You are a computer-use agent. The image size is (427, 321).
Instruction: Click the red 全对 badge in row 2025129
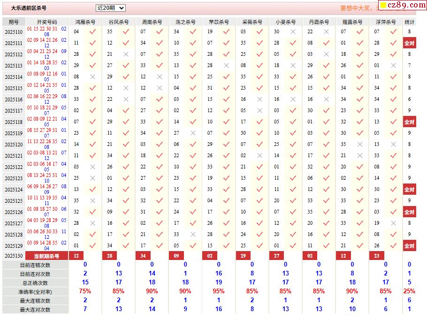[409, 246]
